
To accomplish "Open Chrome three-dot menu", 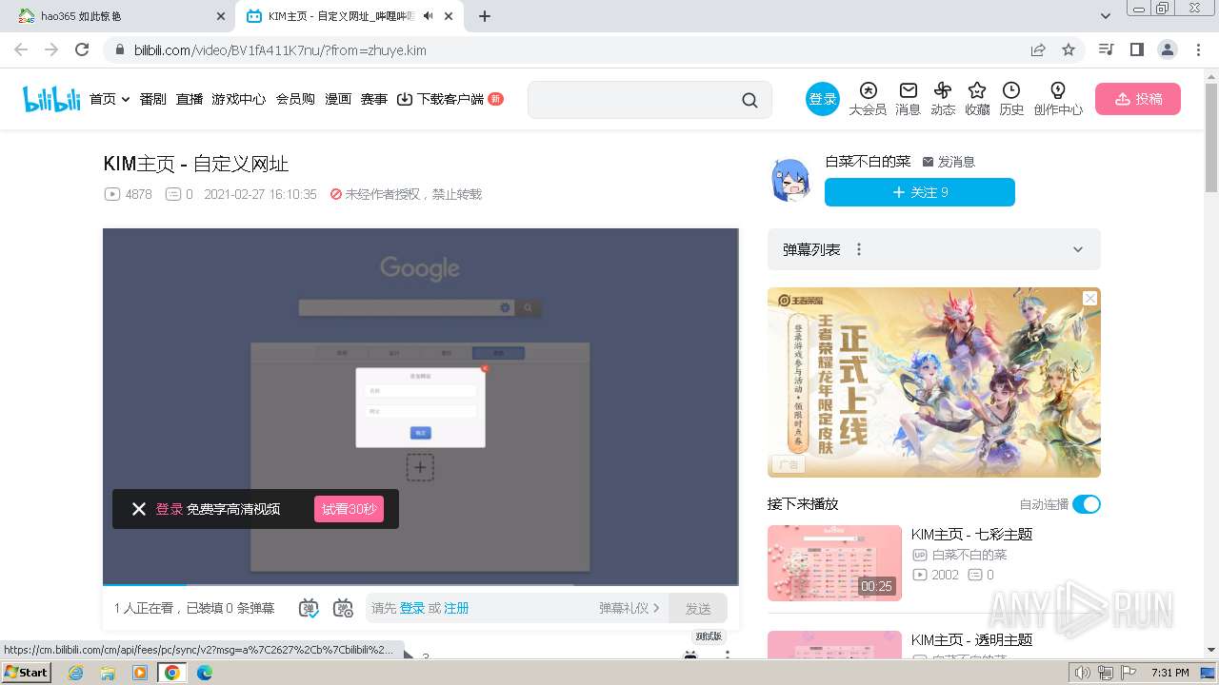I will (x=1197, y=49).
